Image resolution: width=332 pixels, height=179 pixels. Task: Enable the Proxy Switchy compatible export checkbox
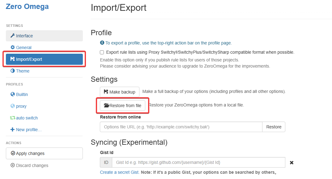click(102, 52)
